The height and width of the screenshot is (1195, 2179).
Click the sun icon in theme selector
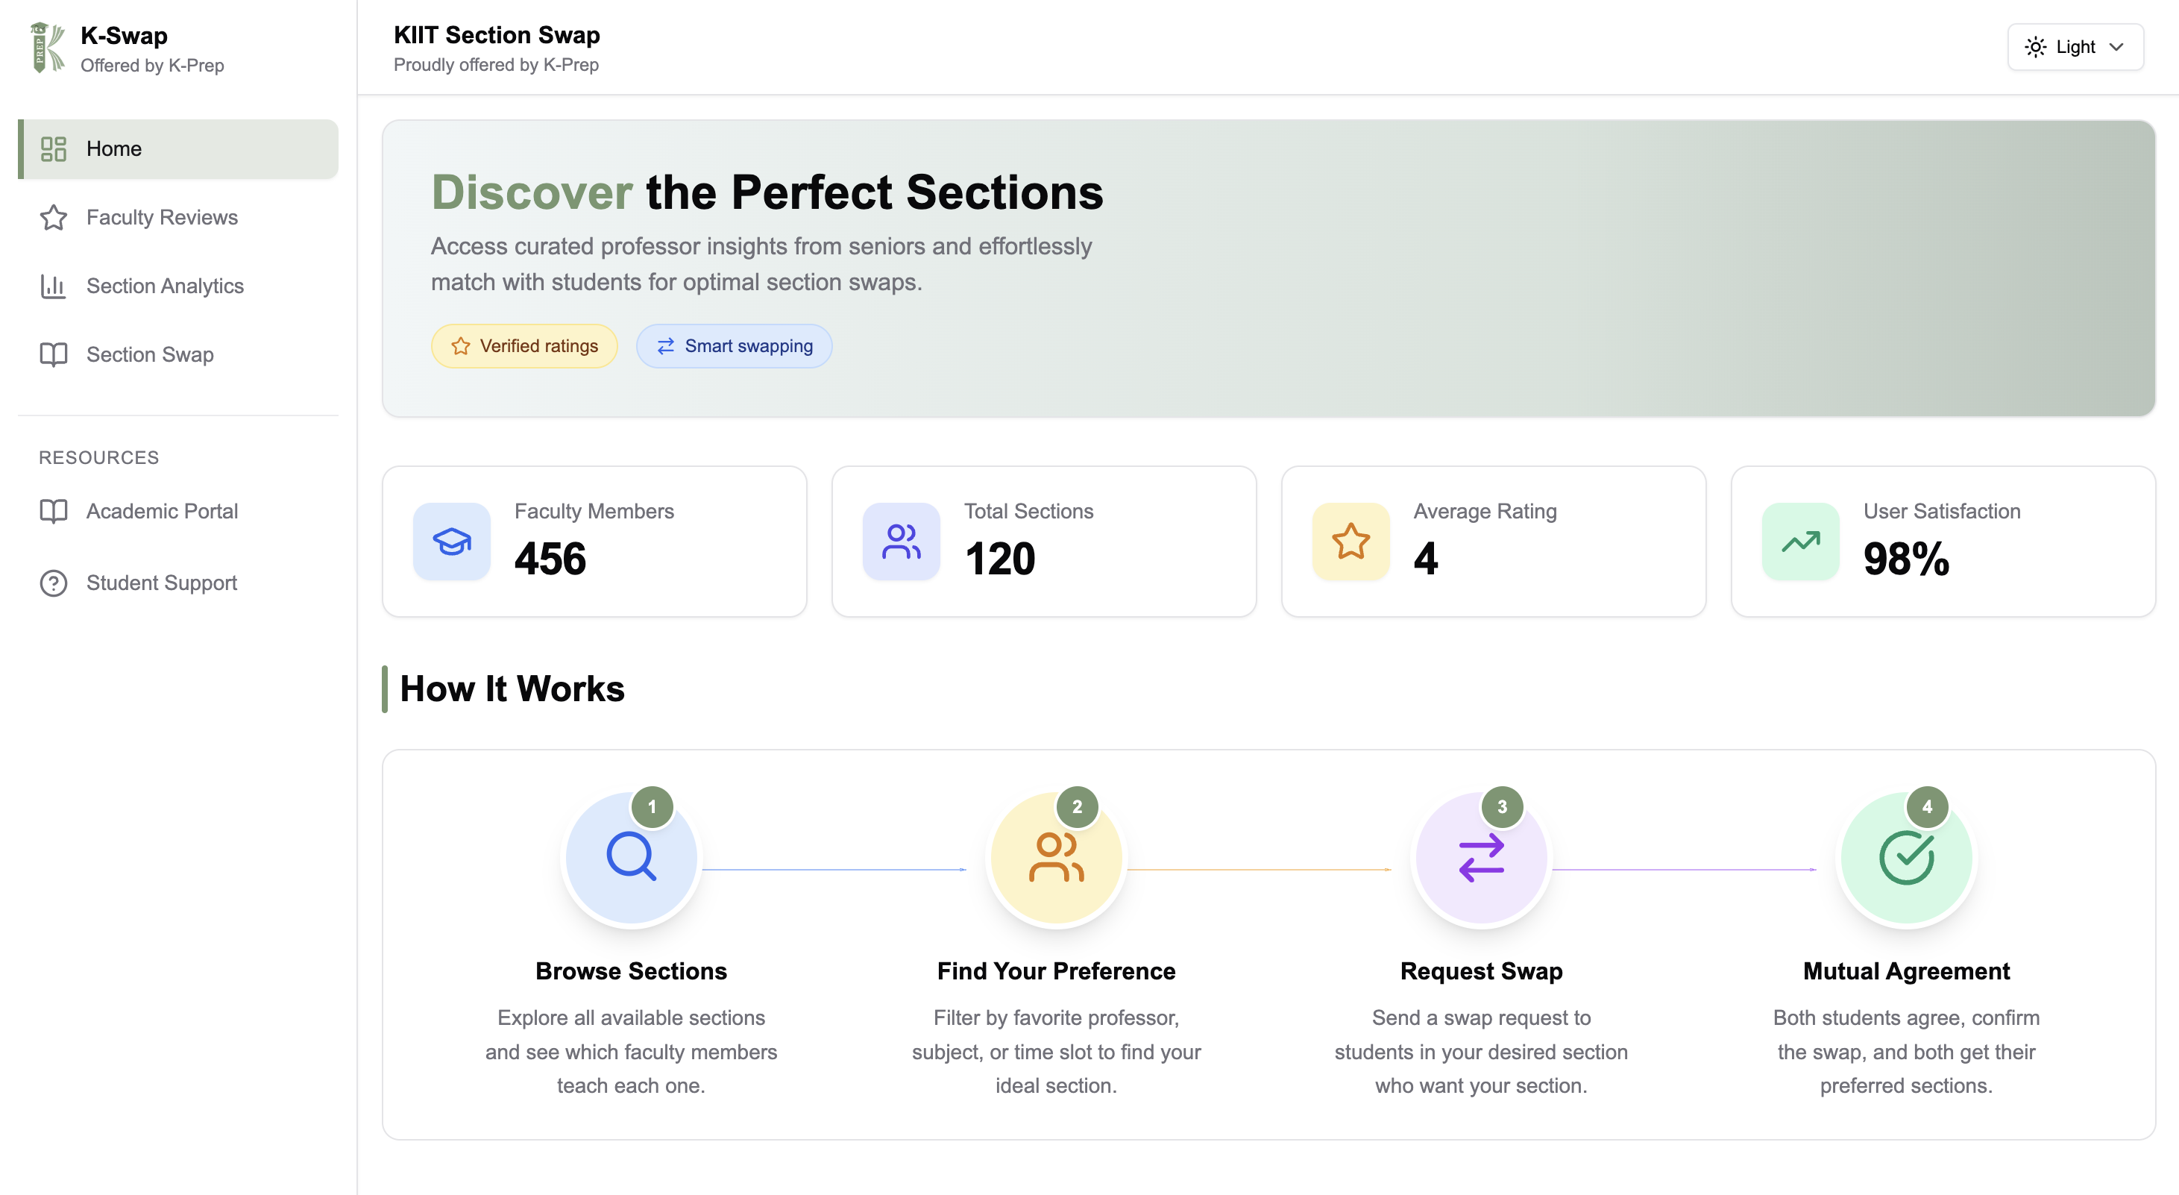tap(2035, 48)
